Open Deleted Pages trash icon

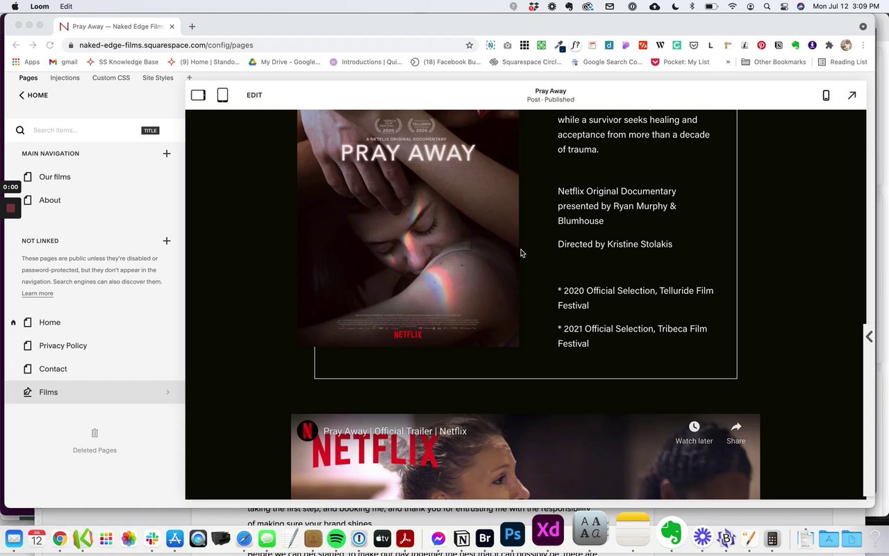point(94,433)
